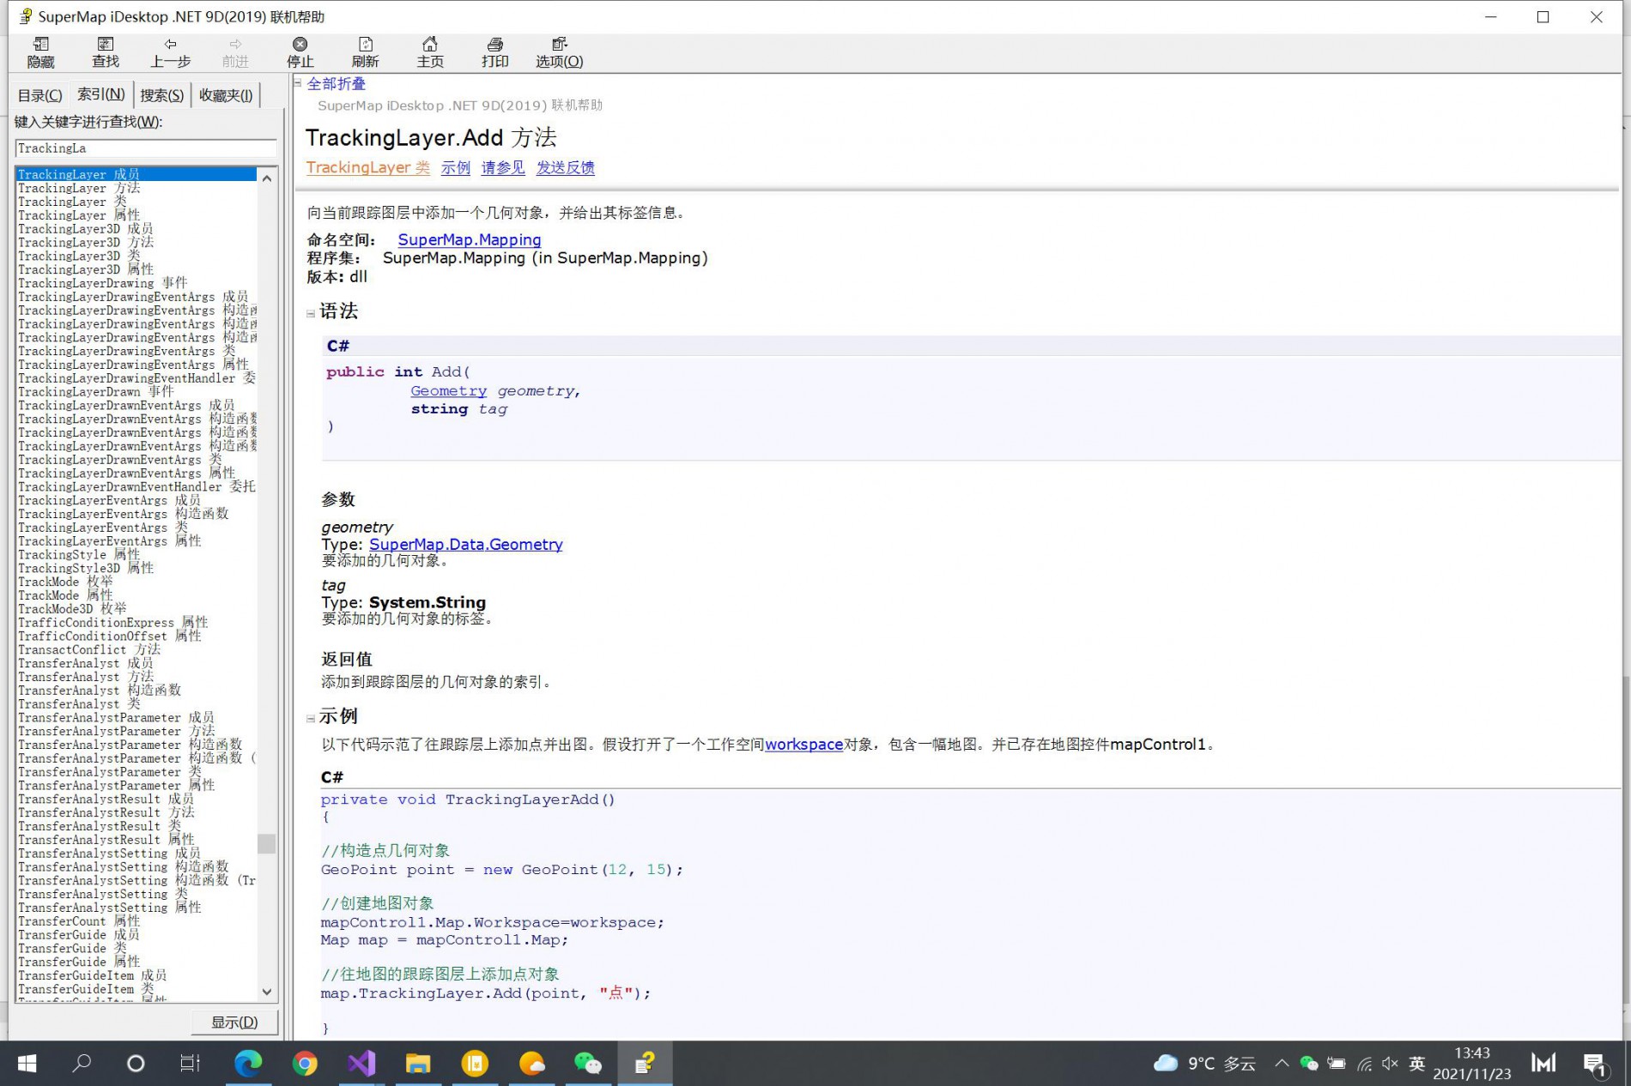Select index entry TransferGuideItem 成员
This screenshot has width=1631, height=1086.
click(93, 975)
